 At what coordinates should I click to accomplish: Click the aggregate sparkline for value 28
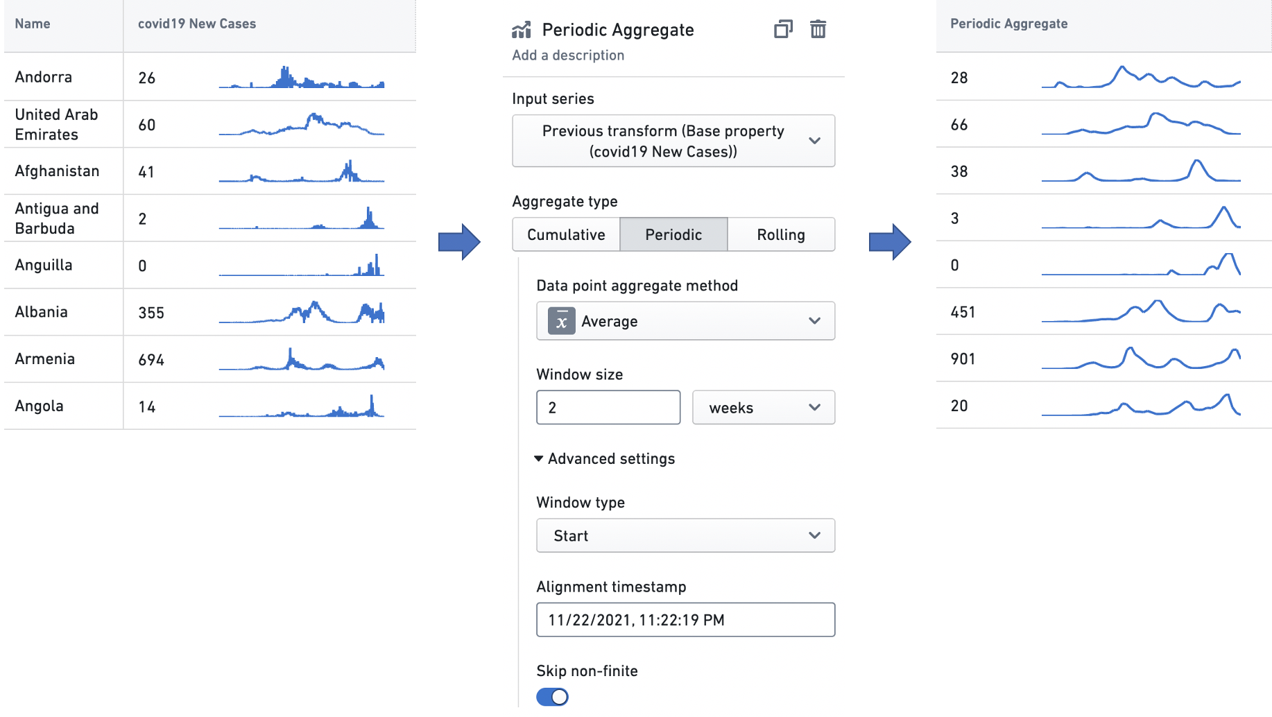pos(1141,77)
